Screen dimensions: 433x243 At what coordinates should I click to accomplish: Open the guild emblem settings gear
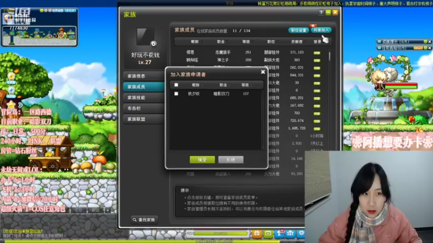[154, 44]
